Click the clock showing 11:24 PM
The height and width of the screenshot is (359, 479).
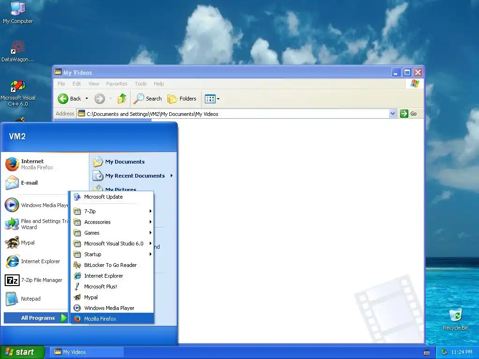[x=462, y=352]
